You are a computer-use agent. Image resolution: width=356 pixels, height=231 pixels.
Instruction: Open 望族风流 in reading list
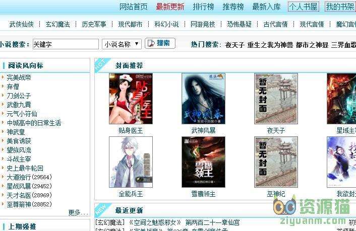19,150
